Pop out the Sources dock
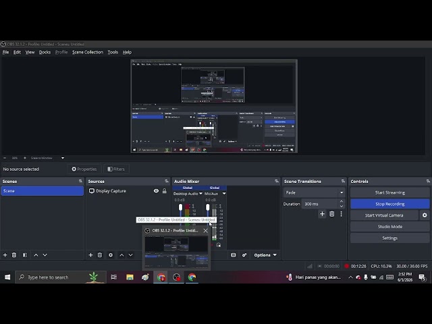Image resolution: width=432 pixels, height=324 pixels. pos(167,182)
